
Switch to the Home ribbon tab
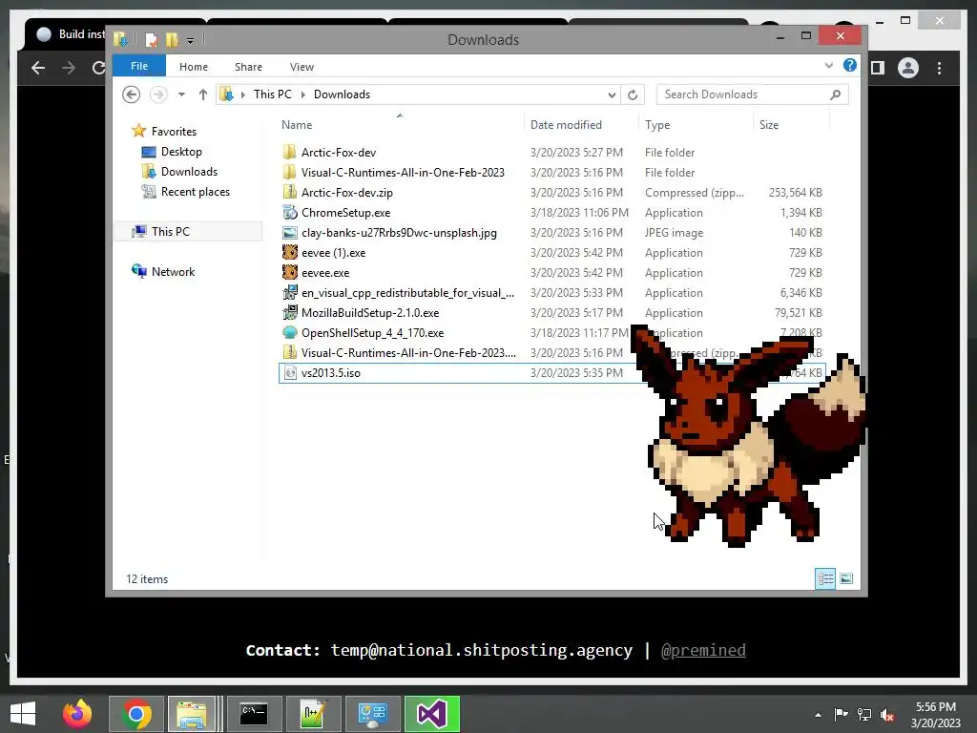point(193,67)
